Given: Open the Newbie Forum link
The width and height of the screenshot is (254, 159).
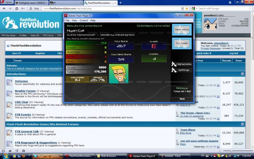Looking at the screenshot, I should (x=25, y=91).
